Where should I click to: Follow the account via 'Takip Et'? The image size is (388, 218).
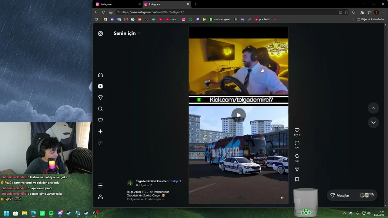coord(176,181)
